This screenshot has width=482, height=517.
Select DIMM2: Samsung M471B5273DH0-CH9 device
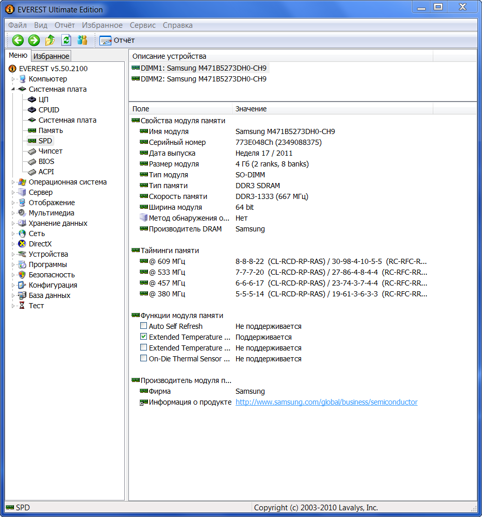click(x=200, y=79)
